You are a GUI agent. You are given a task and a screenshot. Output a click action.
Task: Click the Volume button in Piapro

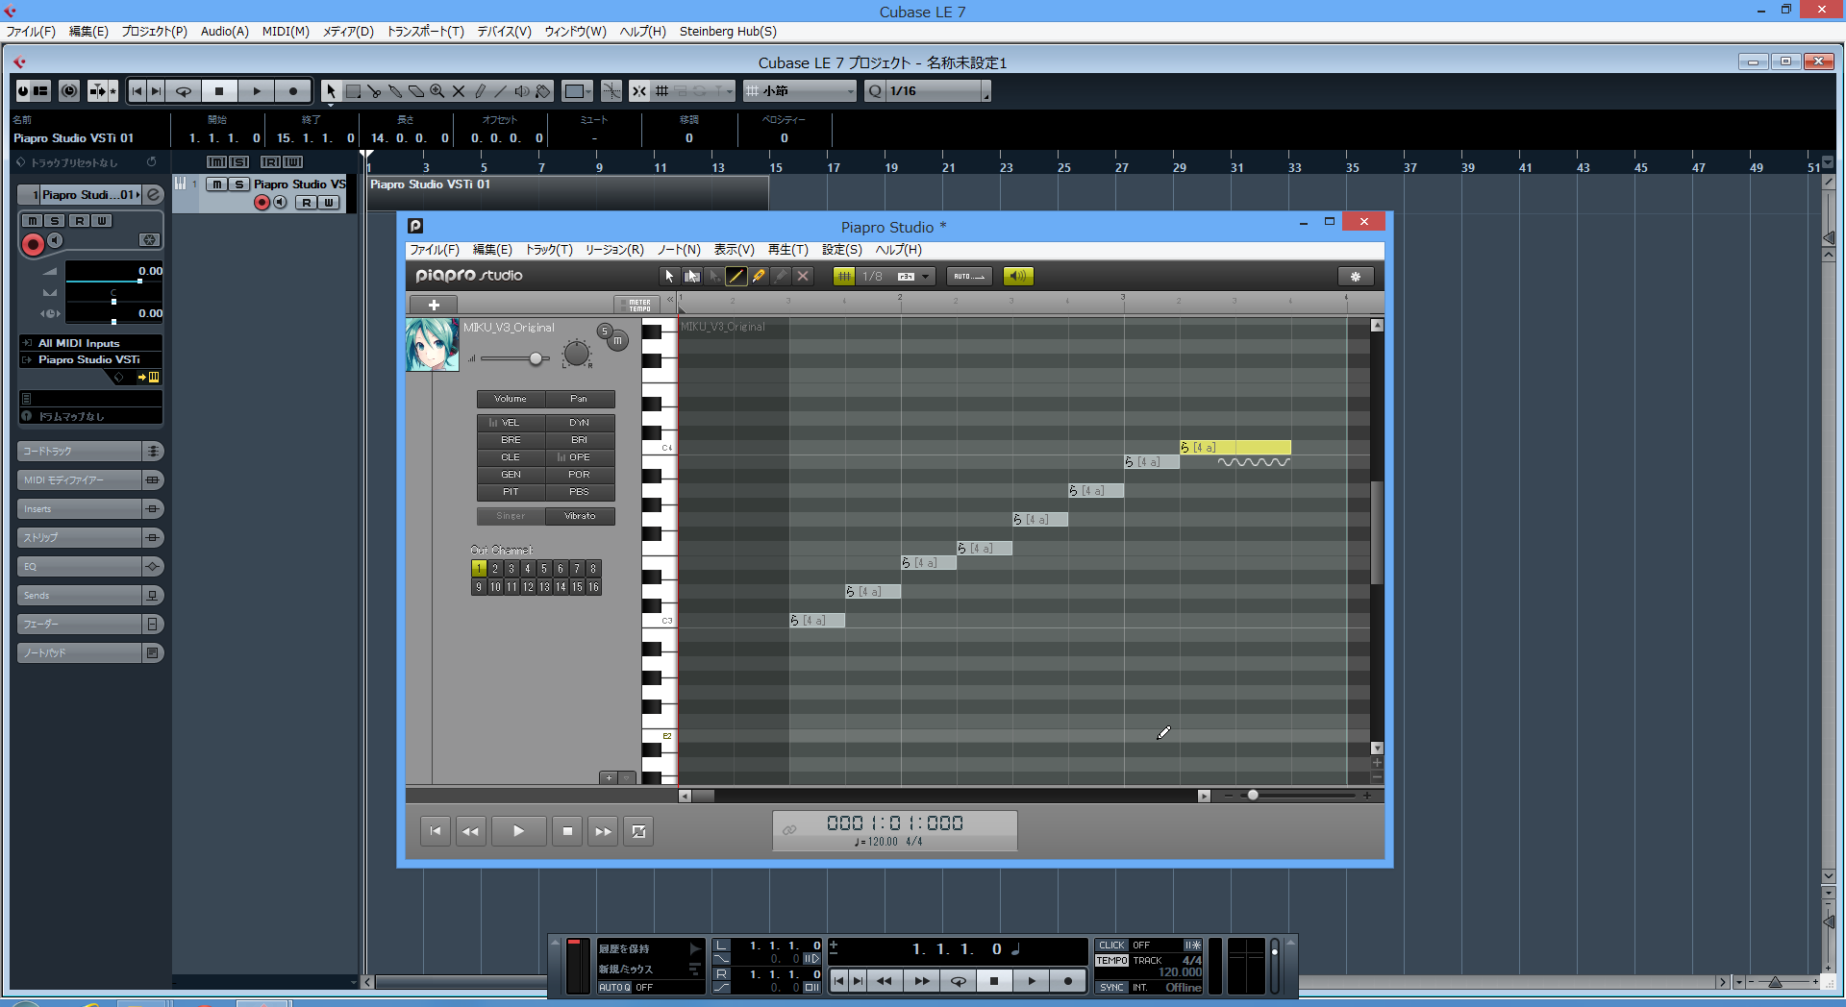click(x=511, y=399)
